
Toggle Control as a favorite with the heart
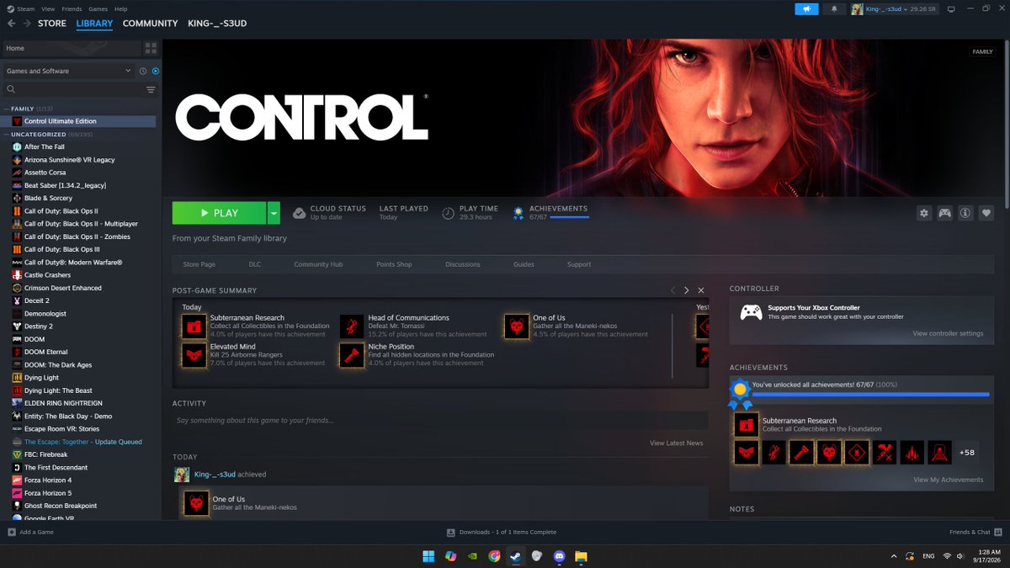click(x=986, y=213)
